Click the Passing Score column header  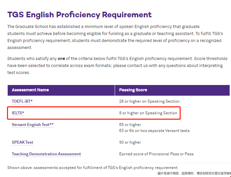tap(133, 90)
